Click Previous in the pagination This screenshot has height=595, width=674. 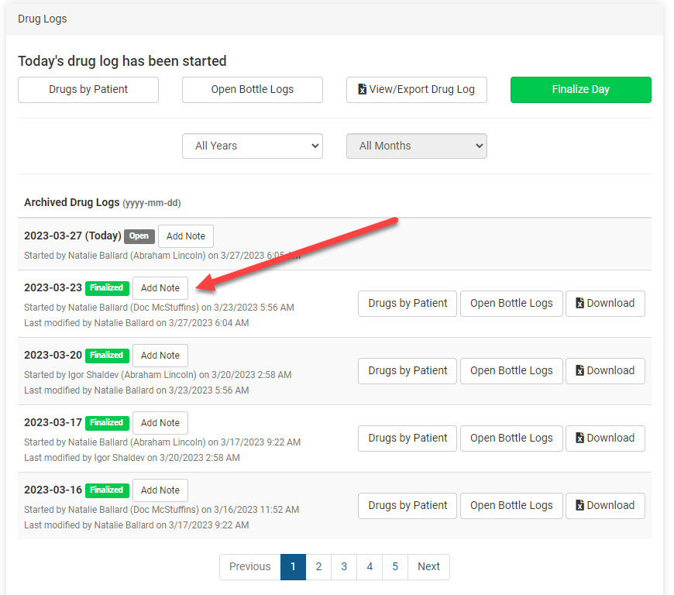[249, 567]
